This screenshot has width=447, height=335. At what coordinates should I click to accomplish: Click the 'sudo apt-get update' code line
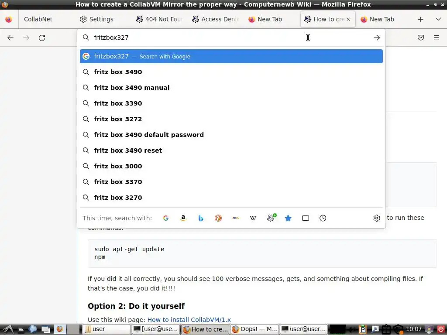129,249
